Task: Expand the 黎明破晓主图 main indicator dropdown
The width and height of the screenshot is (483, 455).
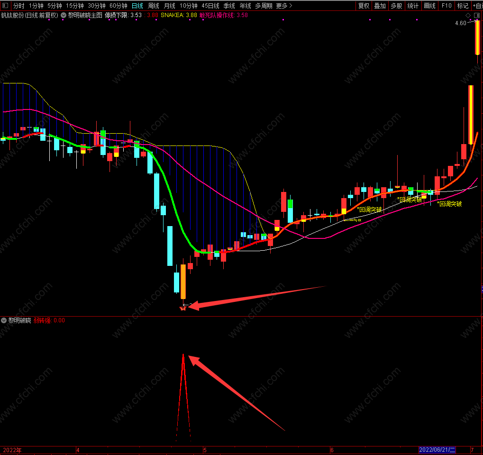Action: tap(64, 15)
